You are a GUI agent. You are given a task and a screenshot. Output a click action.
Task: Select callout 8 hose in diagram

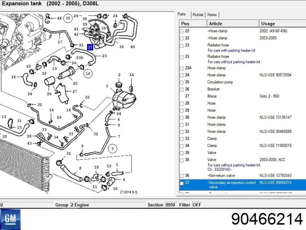coord(80,168)
